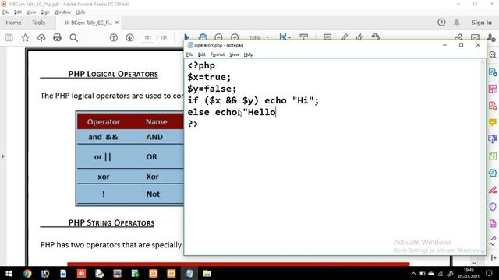Click the 'xor' operator cell in table
Viewport: 499px width, 280px height.
click(x=104, y=177)
